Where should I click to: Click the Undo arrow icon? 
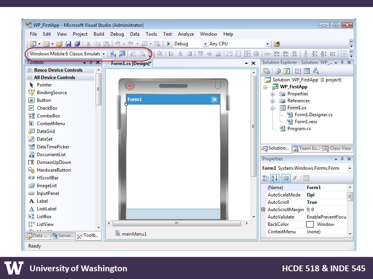(117, 44)
